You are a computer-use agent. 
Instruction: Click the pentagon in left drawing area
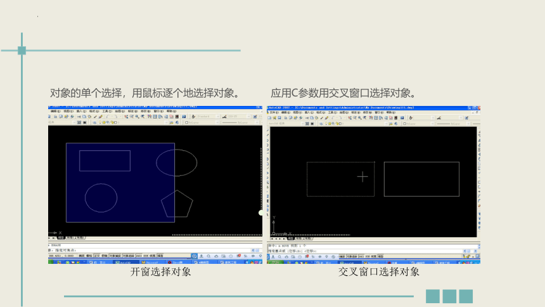[x=177, y=204]
